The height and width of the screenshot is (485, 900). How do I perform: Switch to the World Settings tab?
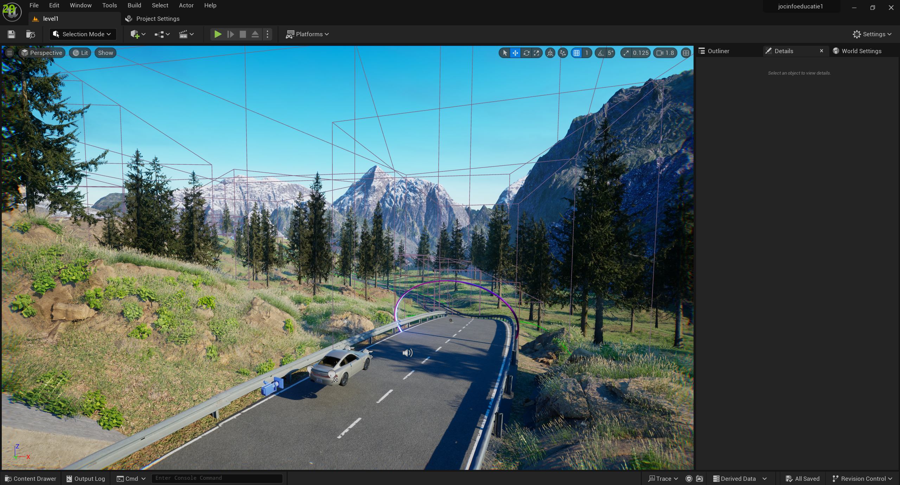coord(861,51)
